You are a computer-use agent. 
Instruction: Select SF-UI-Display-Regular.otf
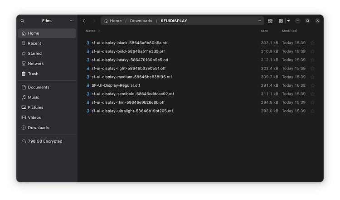click(116, 85)
